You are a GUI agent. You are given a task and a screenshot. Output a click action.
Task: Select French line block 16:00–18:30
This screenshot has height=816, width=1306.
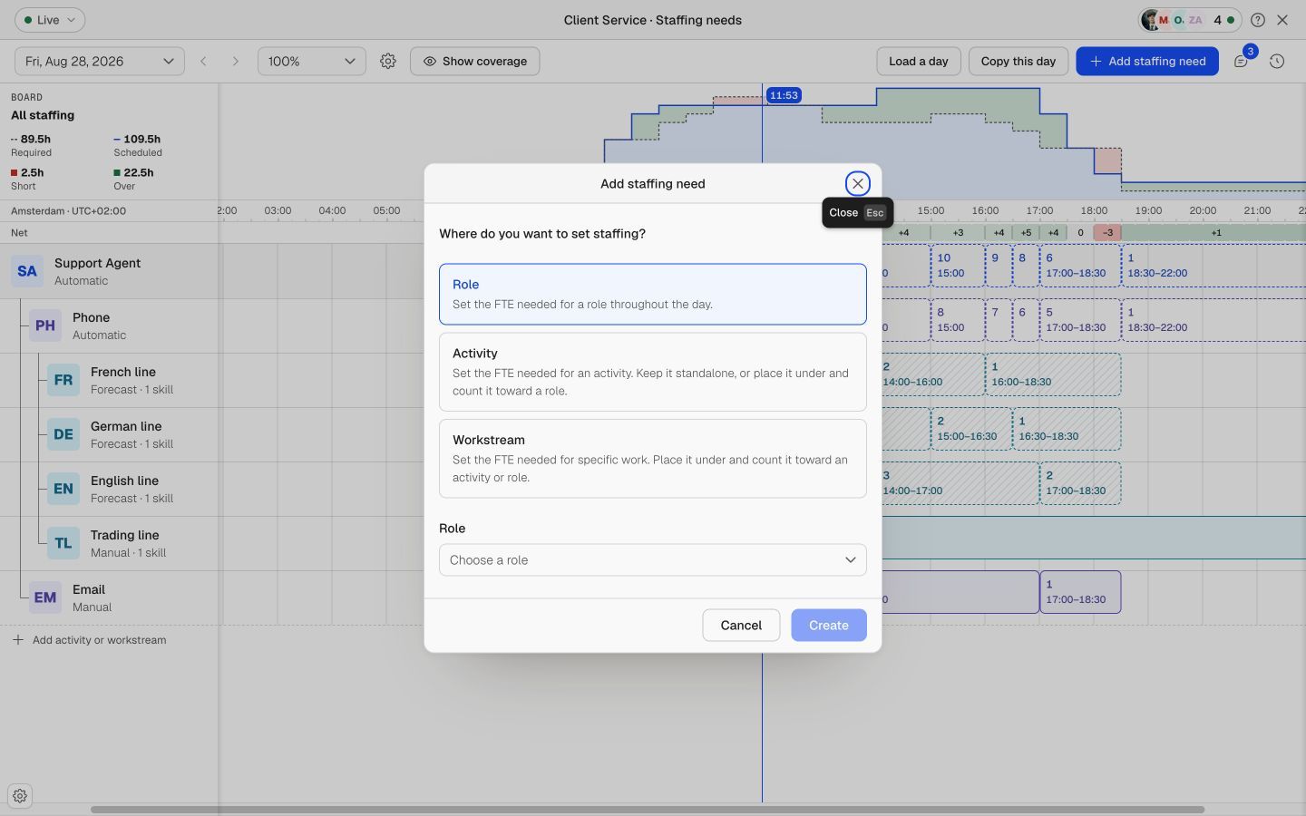[1053, 374]
